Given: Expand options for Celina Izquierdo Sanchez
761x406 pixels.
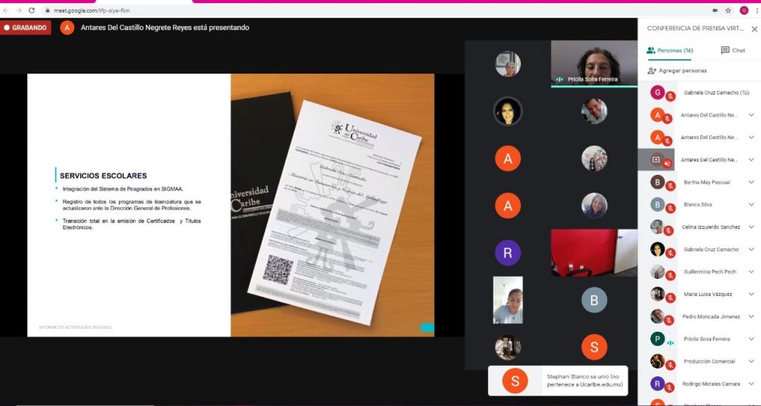Looking at the screenshot, I should pos(751,227).
